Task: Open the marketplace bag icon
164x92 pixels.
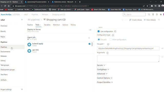Action: point(153,14)
